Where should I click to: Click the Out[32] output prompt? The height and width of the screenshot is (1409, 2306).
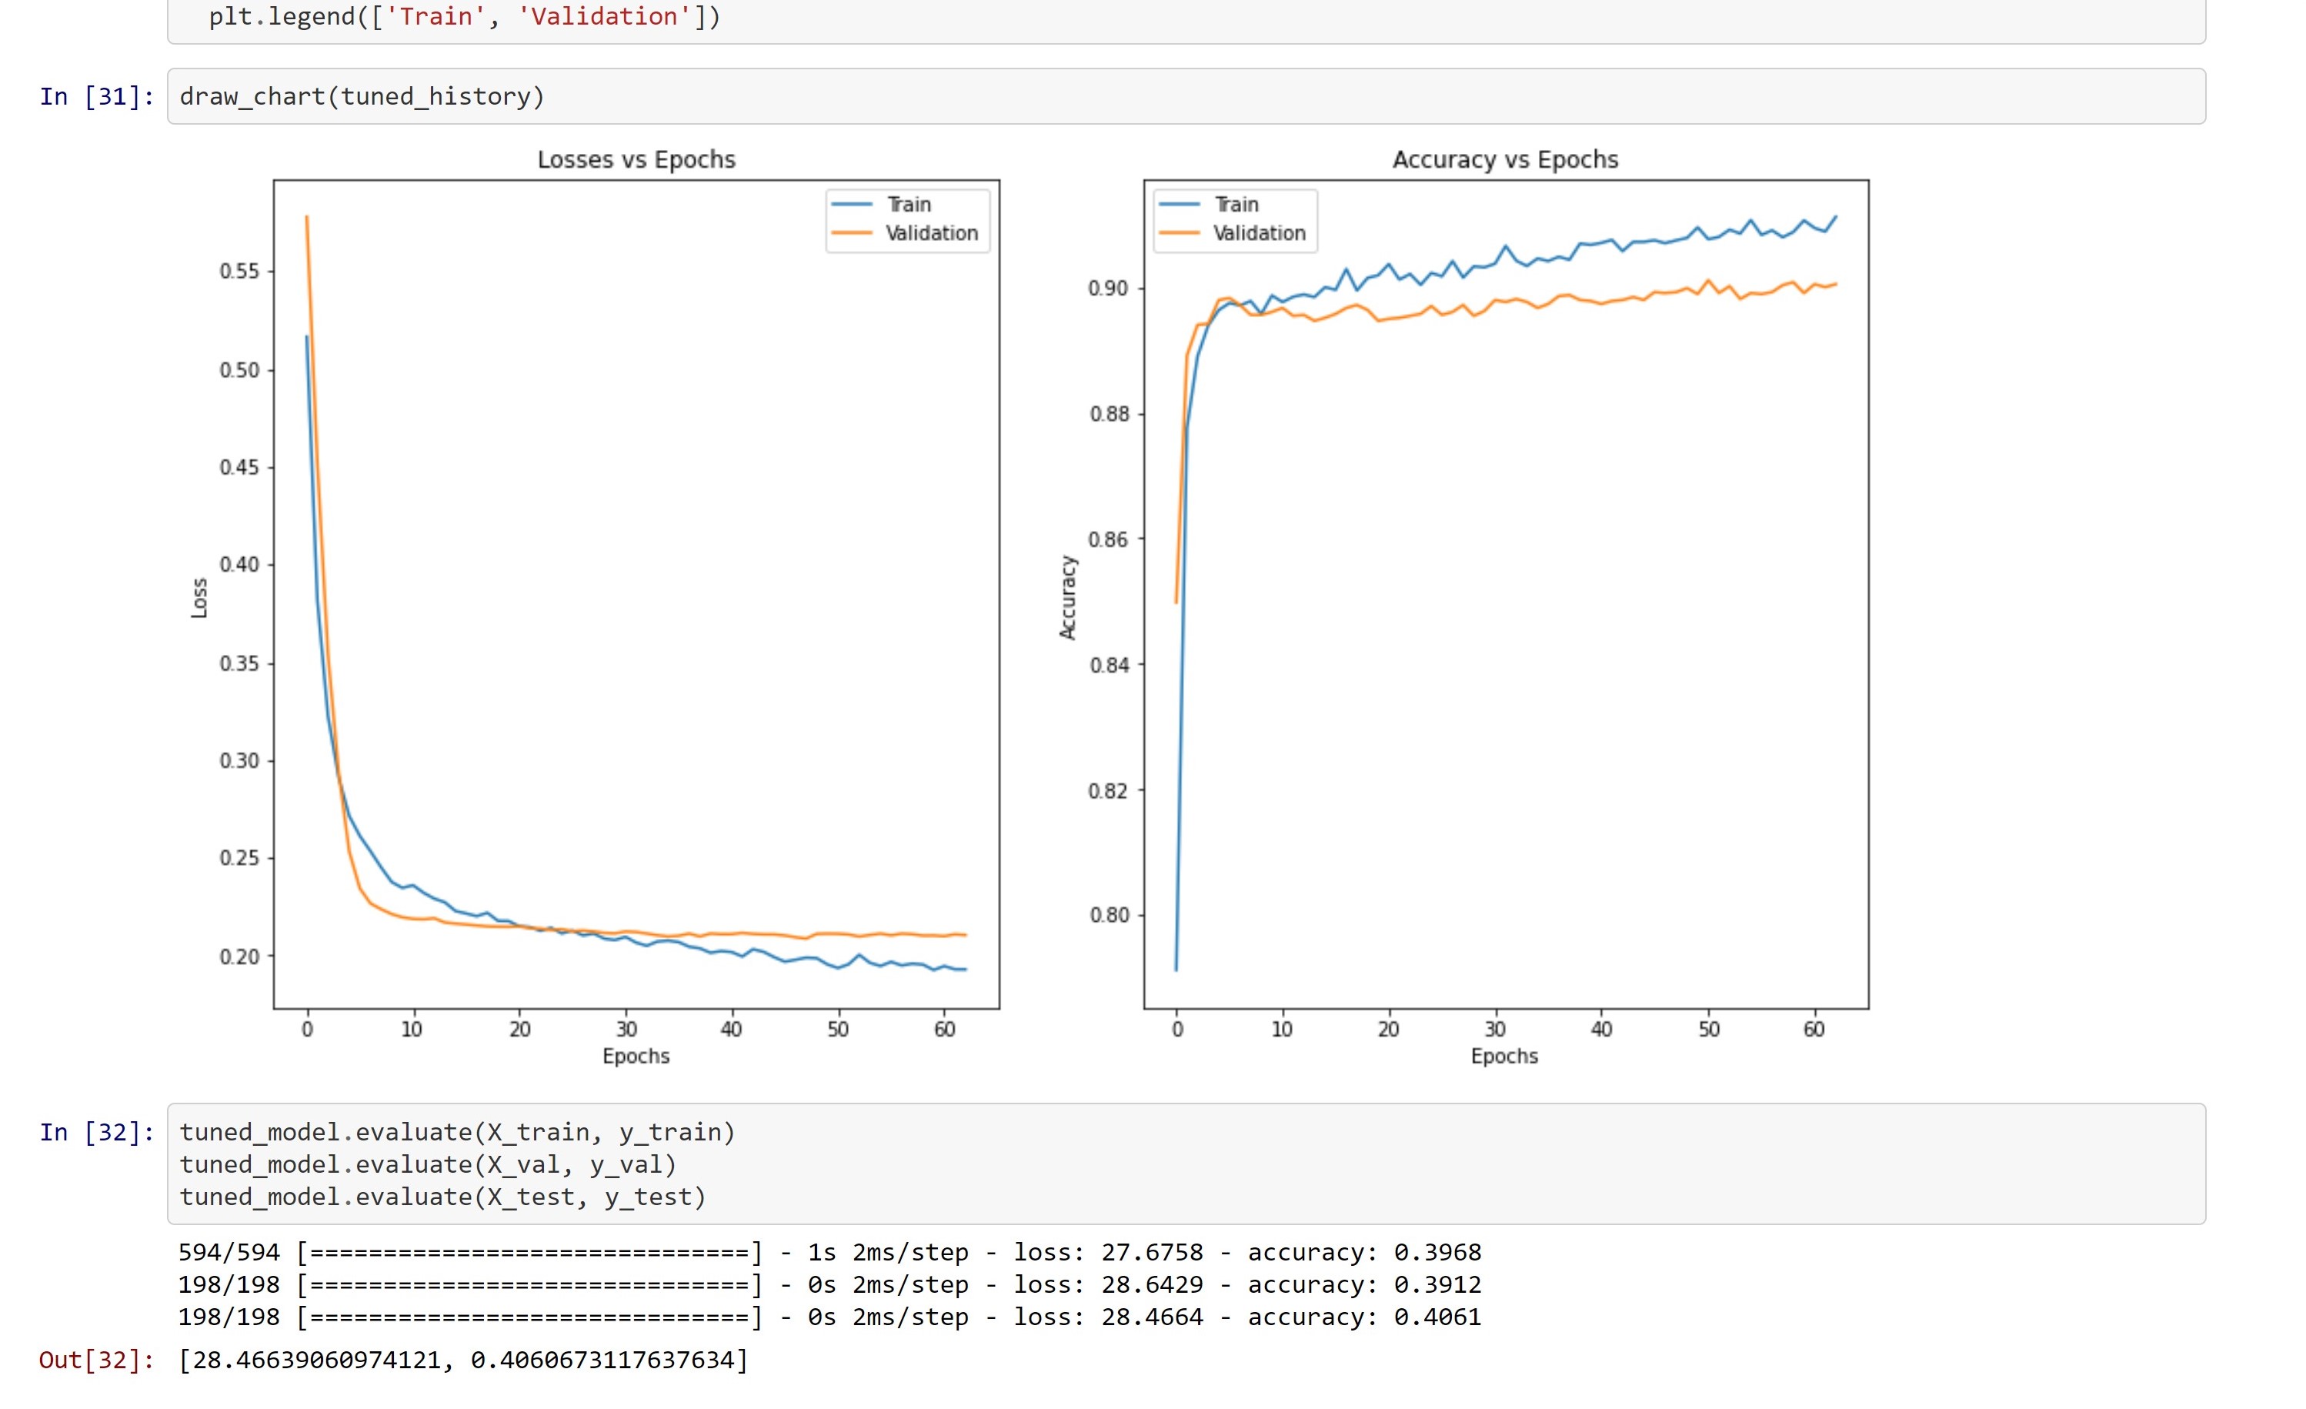point(96,1360)
